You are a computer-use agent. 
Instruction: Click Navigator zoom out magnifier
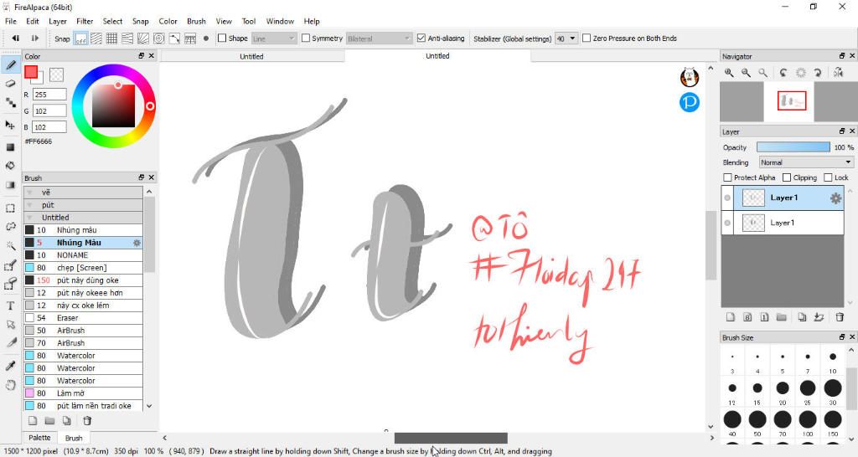click(x=746, y=72)
